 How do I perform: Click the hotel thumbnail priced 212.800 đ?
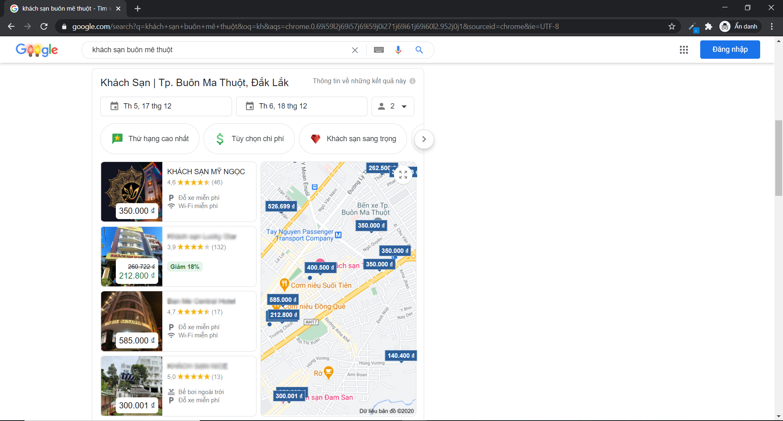[x=132, y=257]
